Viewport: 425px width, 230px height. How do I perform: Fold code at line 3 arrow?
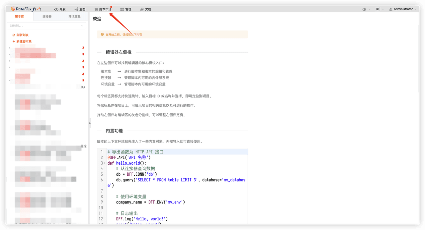click(x=105, y=163)
